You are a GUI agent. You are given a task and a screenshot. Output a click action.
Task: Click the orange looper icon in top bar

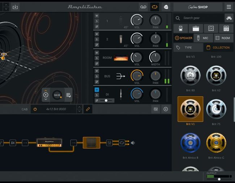154,7
